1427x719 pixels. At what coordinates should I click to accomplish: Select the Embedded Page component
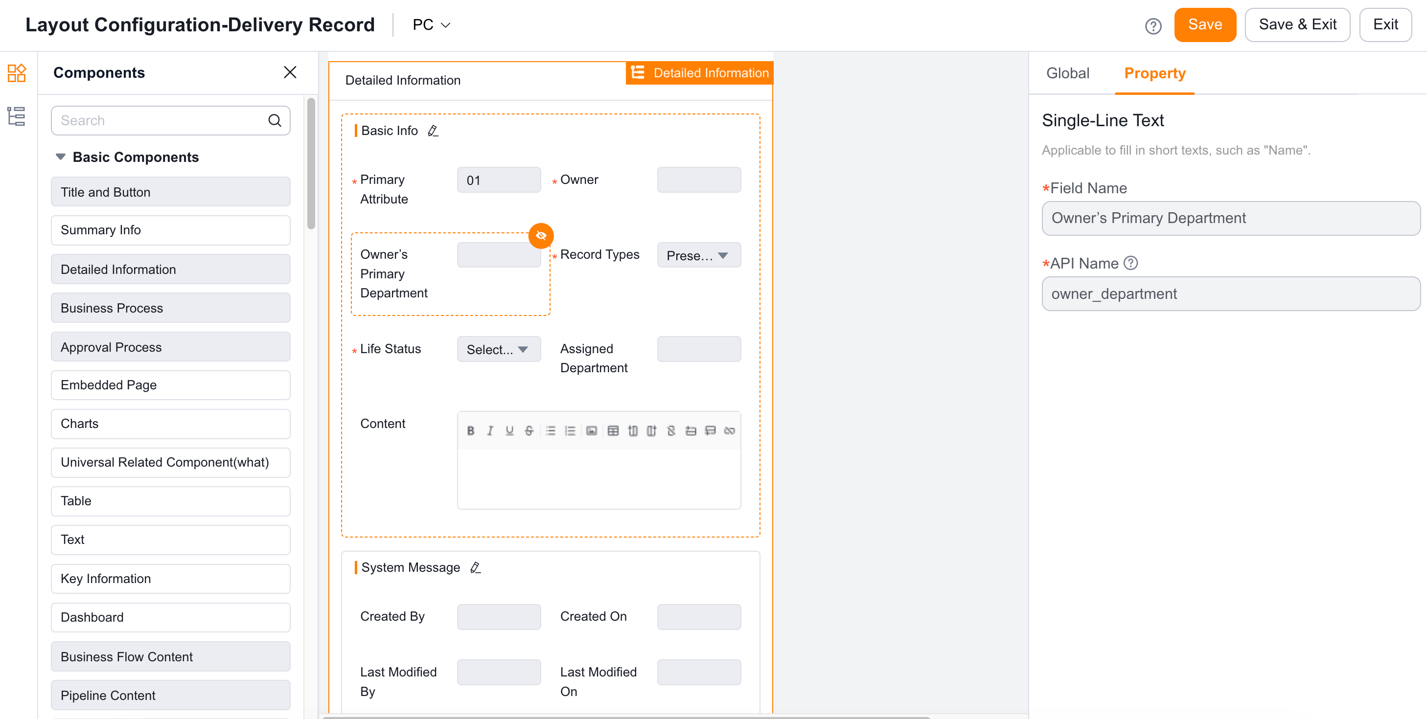point(171,385)
